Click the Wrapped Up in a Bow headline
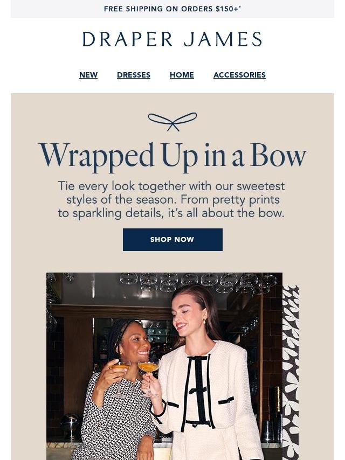The height and width of the screenshot is (460, 345). 172,156
